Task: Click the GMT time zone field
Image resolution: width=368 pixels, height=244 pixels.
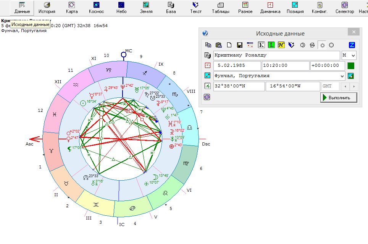Action: click(x=330, y=86)
